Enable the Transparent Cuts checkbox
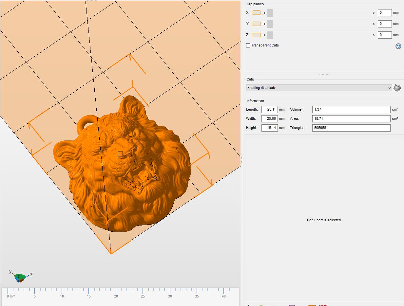Viewport: 404px width, 306px height. [x=248, y=45]
